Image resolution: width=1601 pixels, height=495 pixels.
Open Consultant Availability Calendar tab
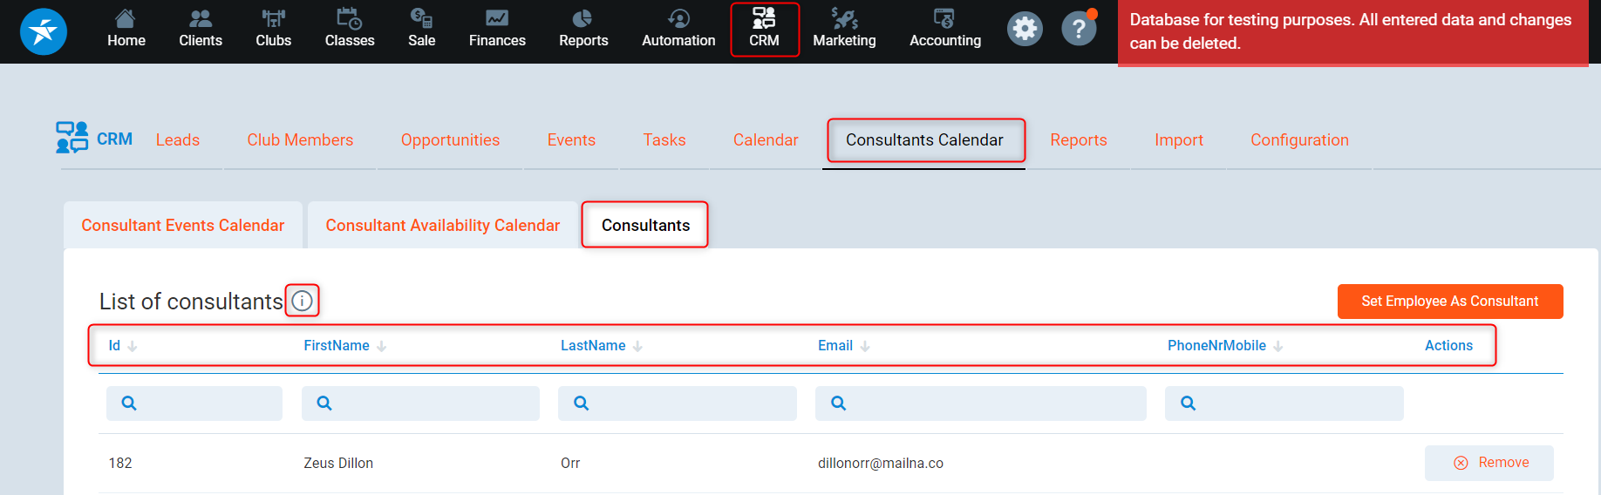442,226
